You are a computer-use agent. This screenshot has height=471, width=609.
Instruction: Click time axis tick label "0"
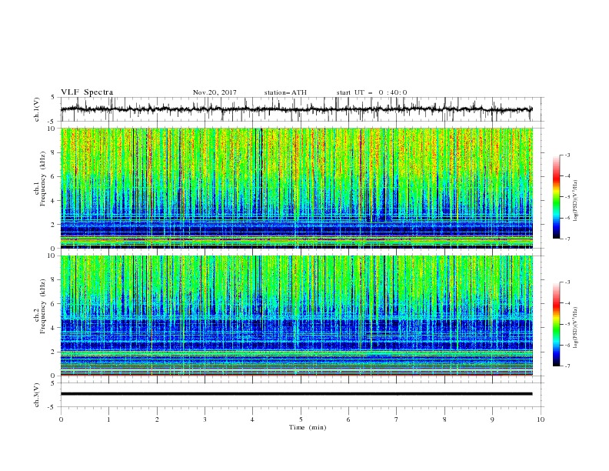coord(61,419)
